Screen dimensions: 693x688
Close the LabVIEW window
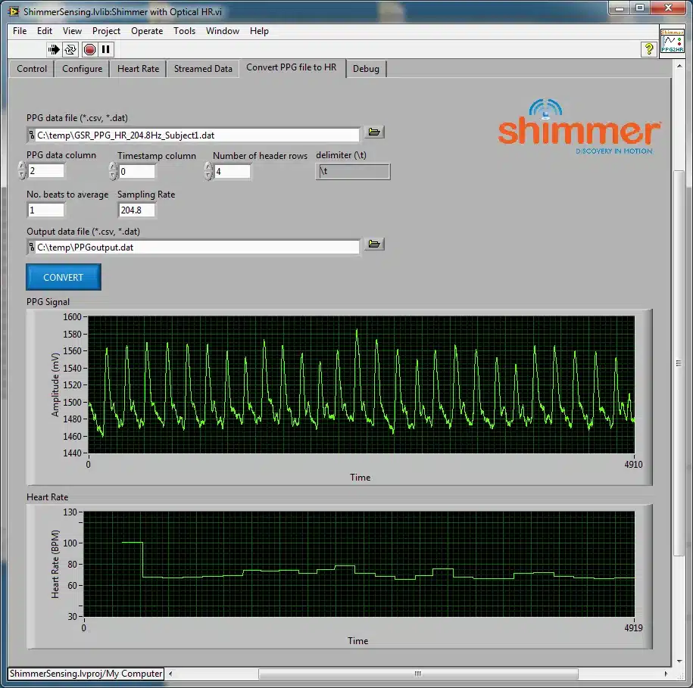click(x=668, y=8)
